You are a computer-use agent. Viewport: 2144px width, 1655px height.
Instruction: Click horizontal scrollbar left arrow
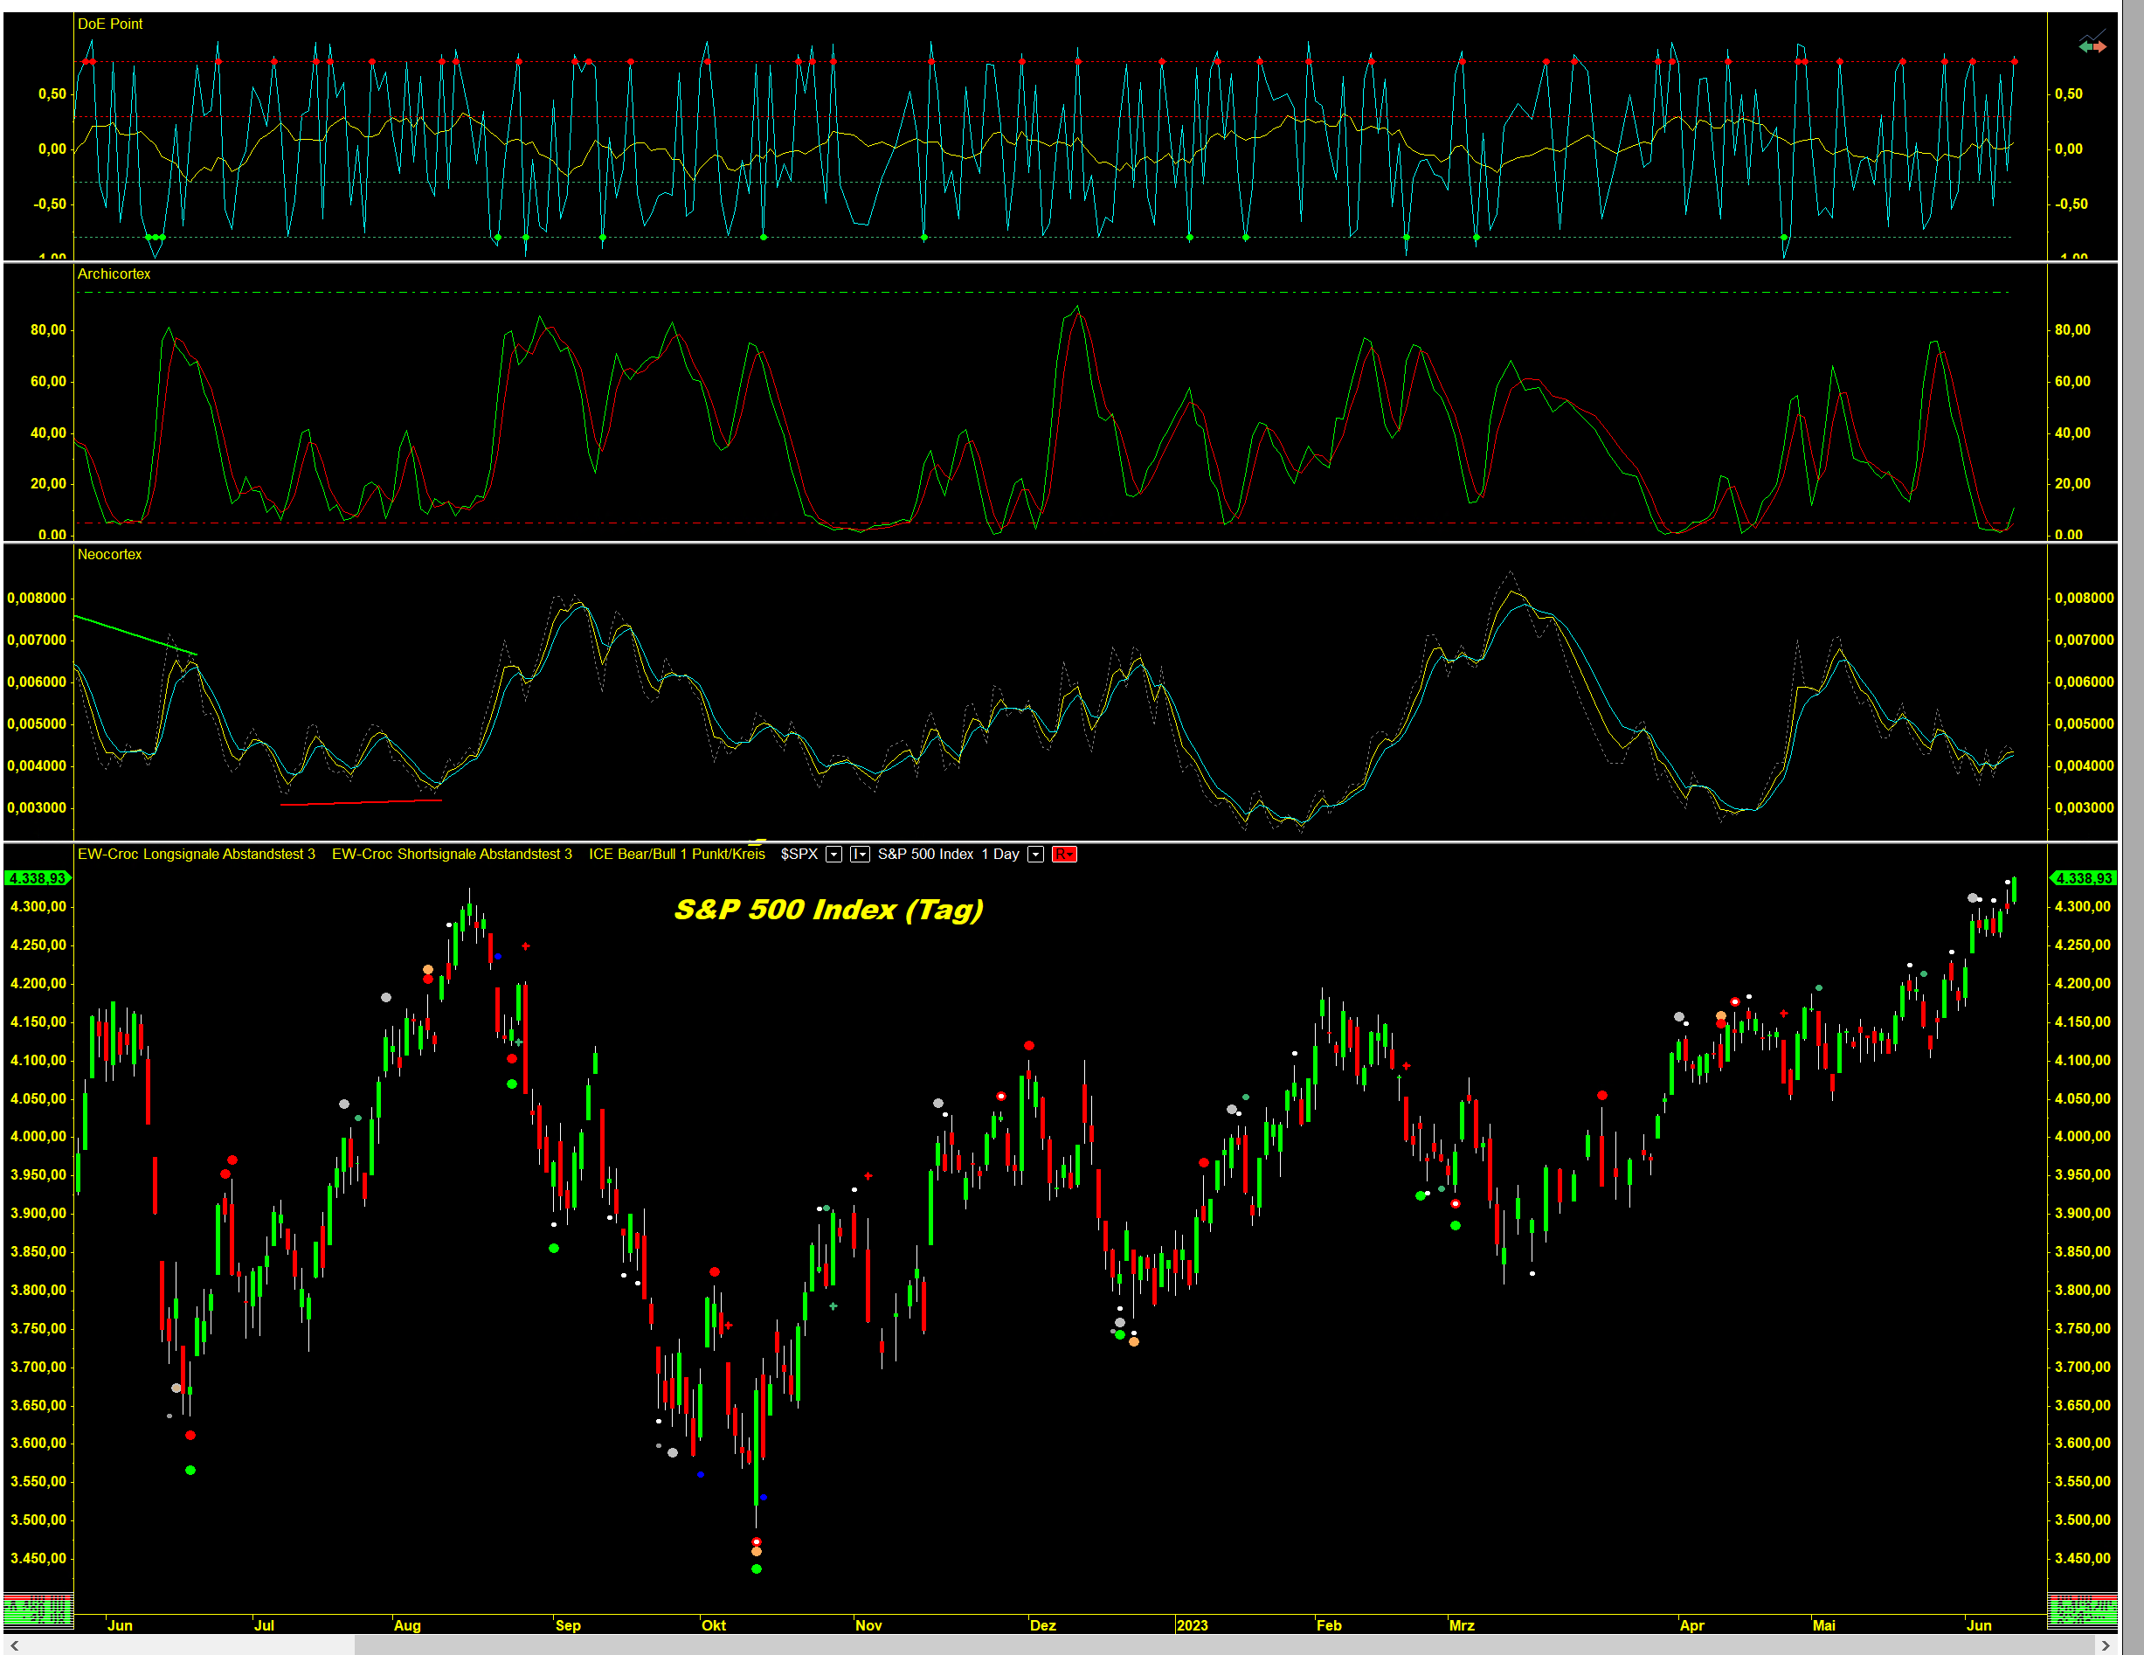pos(14,1645)
